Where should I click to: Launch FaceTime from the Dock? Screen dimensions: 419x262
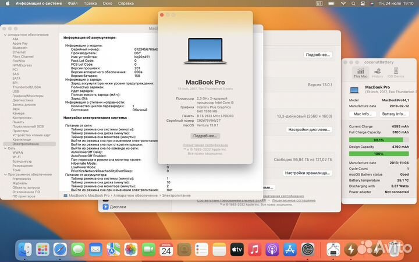point(148,249)
